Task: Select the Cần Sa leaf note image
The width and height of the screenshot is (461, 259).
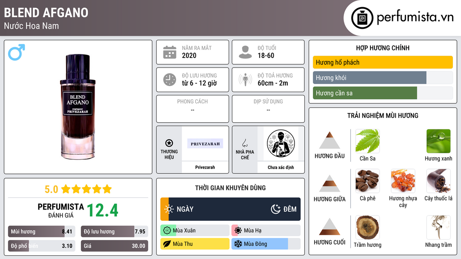Action: tap(367, 141)
